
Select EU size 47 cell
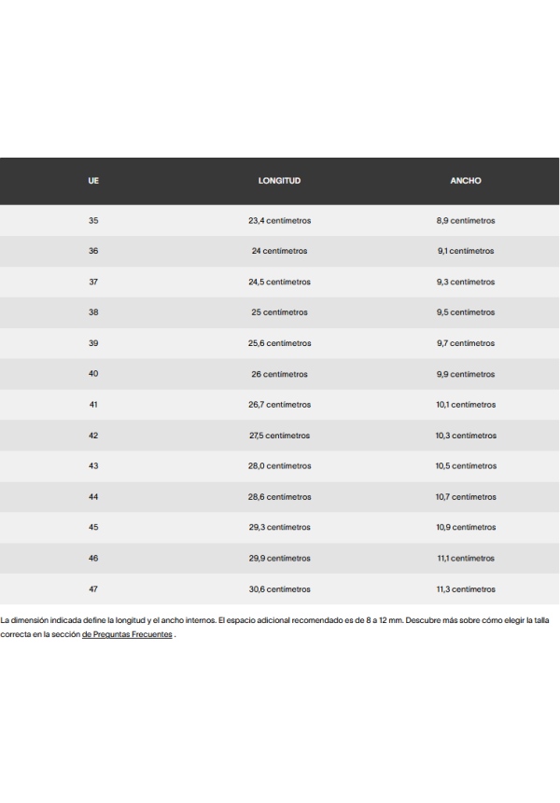(x=93, y=589)
